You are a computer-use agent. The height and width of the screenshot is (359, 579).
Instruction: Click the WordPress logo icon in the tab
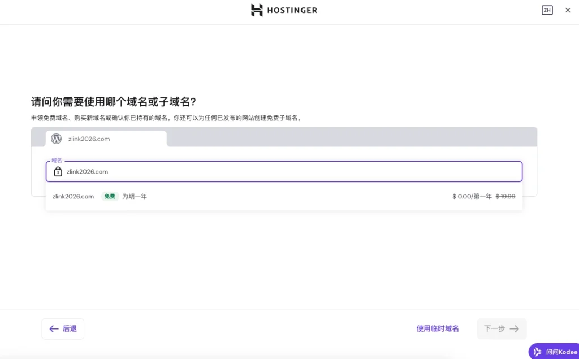click(57, 139)
